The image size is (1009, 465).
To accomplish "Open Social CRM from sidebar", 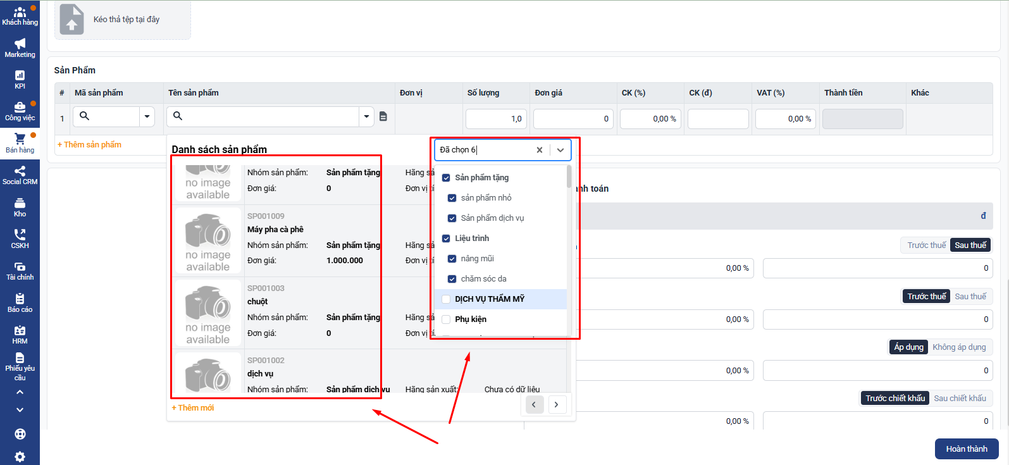I will coord(20,175).
